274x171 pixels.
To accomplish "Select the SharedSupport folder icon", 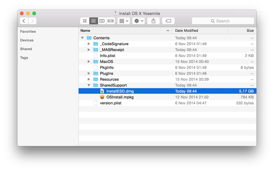I will pos(96,85).
